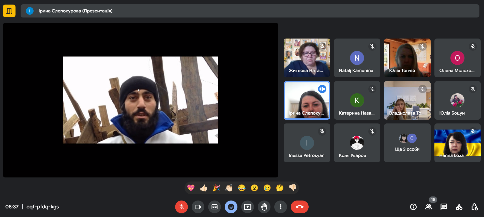Turn on closed captions
This screenshot has height=217, width=484.
(x=215, y=207)
